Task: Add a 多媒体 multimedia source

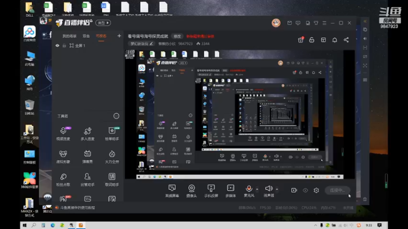Action: click(x=231, y=190)
